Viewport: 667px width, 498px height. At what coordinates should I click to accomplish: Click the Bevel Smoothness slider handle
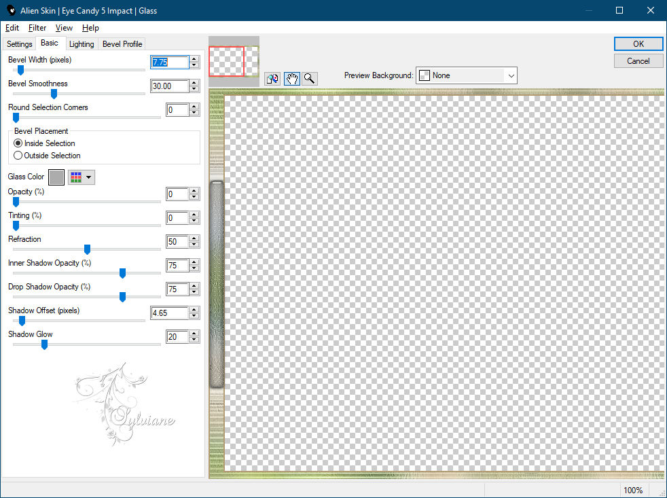tap(54, 94)
